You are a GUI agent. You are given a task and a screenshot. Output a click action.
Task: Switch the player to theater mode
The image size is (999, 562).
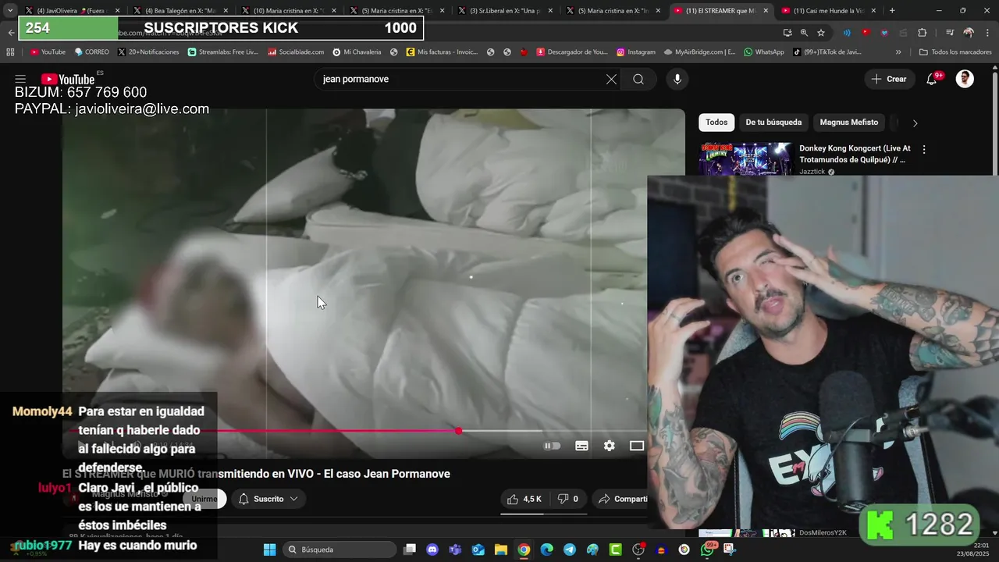(637, 446)
